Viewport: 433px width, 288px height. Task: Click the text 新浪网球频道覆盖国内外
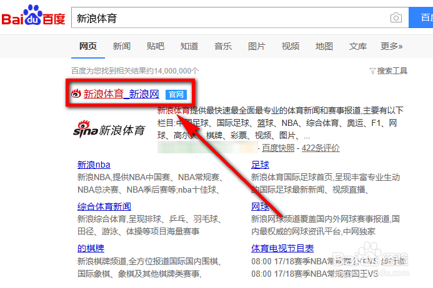coord(326,225)
